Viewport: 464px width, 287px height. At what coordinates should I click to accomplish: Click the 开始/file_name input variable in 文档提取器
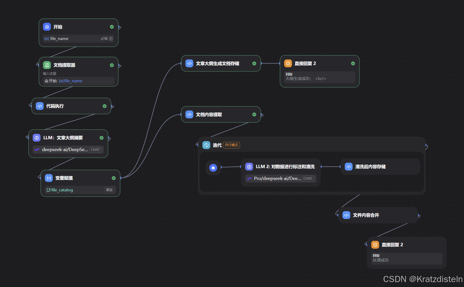[78, 81]
